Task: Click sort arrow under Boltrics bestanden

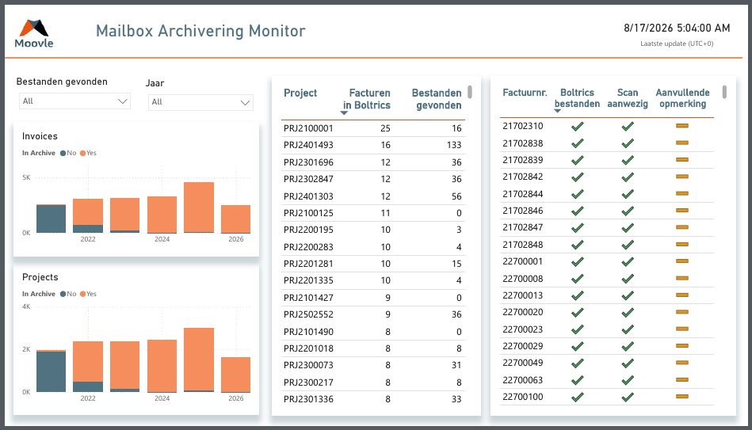Action: 557,111
